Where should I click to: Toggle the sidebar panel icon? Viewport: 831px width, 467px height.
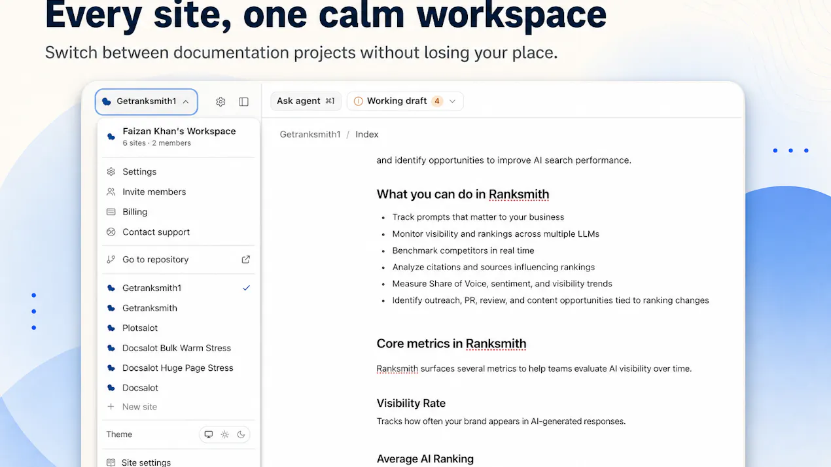[x=243, y=101]
